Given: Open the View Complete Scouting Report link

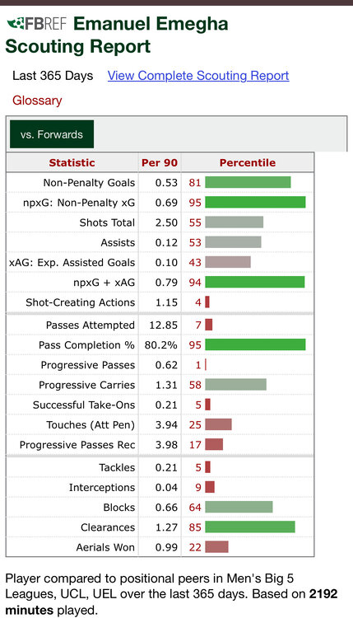Looking at the screenshot, I should point(198,76).
